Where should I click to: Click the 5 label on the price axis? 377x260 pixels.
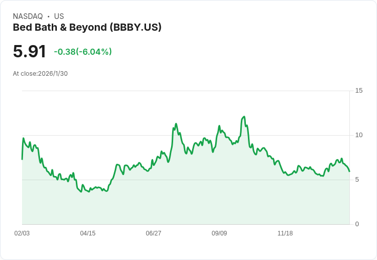tap(357, 180)
